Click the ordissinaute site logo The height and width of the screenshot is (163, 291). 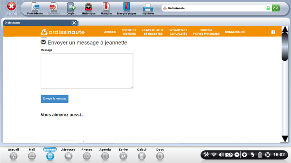tap(63, 32)
